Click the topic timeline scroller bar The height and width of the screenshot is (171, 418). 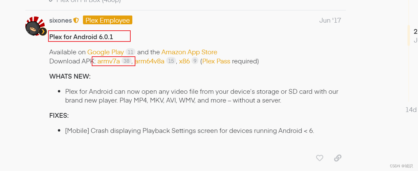pyautogui.click(x=409, y=35)
